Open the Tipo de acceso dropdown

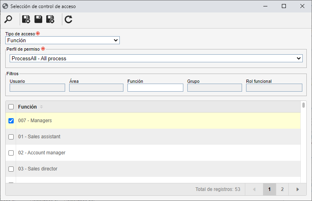62,40
